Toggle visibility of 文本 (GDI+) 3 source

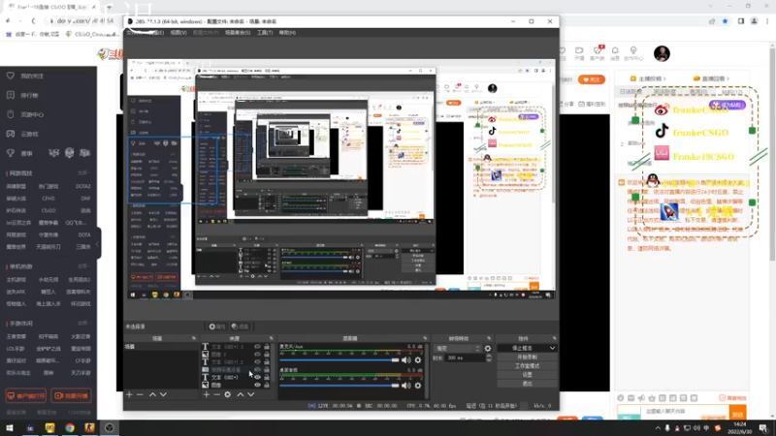point(257,347)
